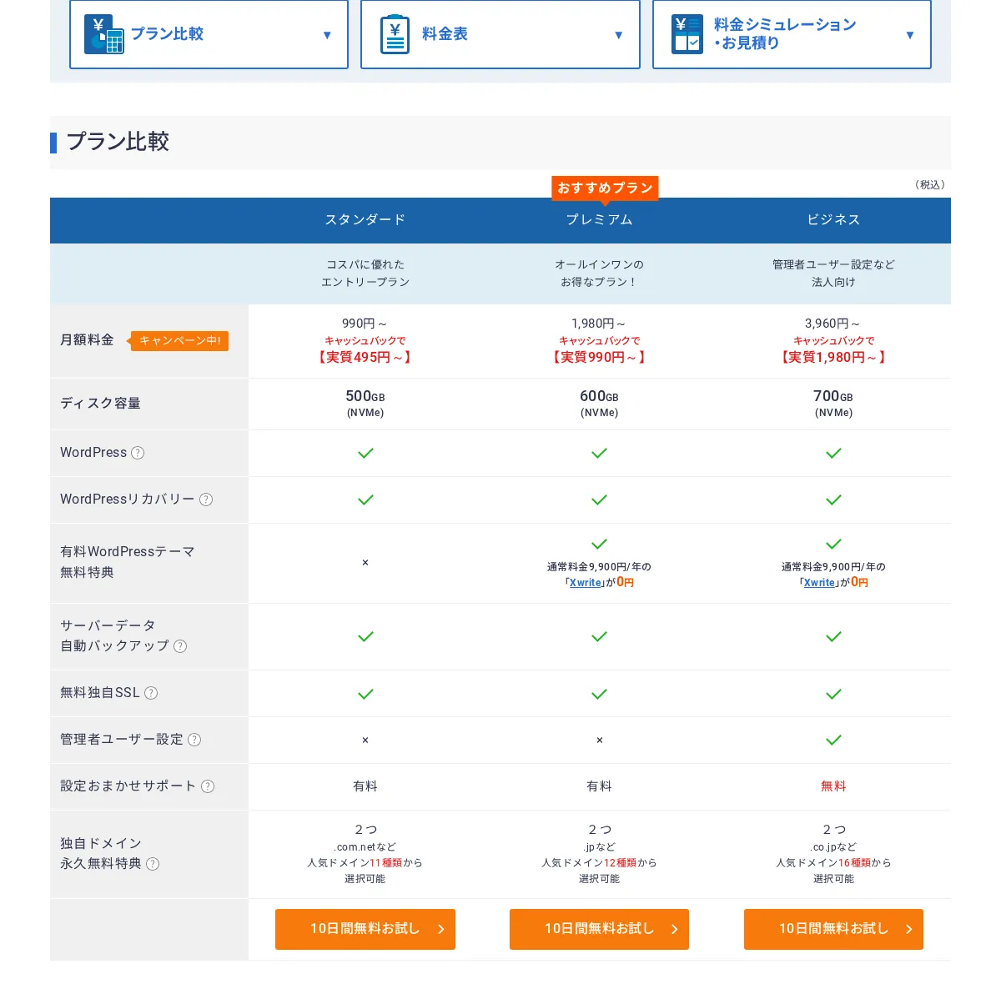Open help icon beside 無料独自SSL
The height and width of the screenshot is (984, 1001).
pyautogui.click(x=151, y=693)
